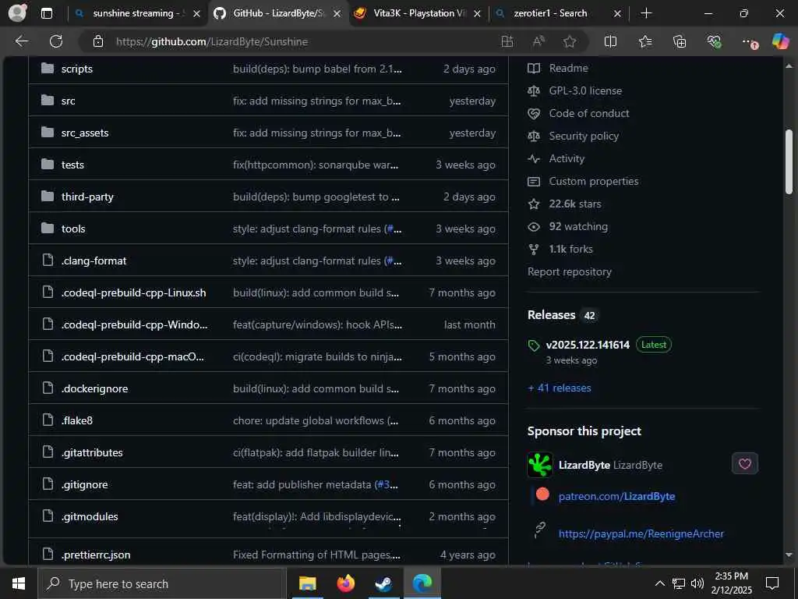Open Steam from the taskbar
Viewport: 798px width, 599px height.
pos(383,583)
